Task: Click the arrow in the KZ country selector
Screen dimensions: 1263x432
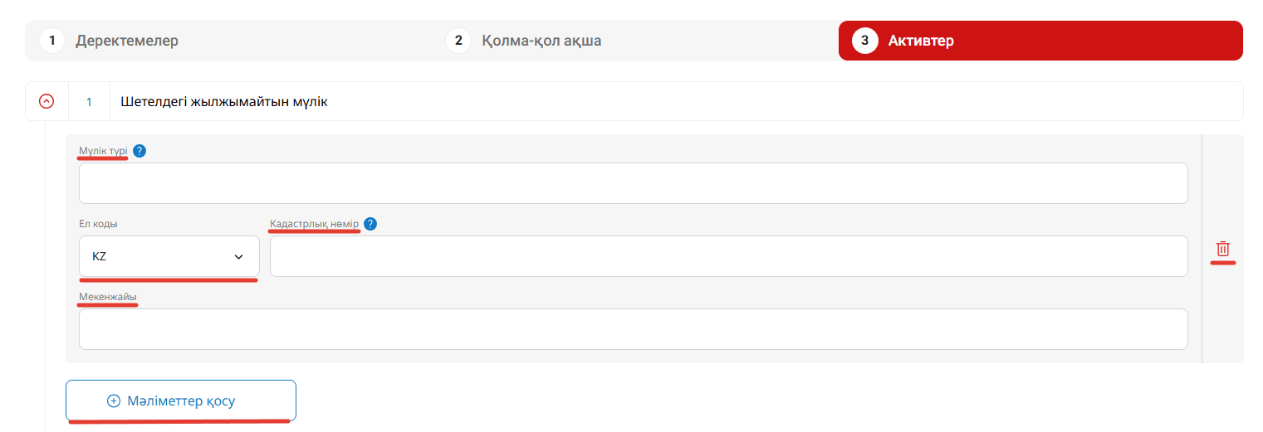Action: tap(239, 257)
